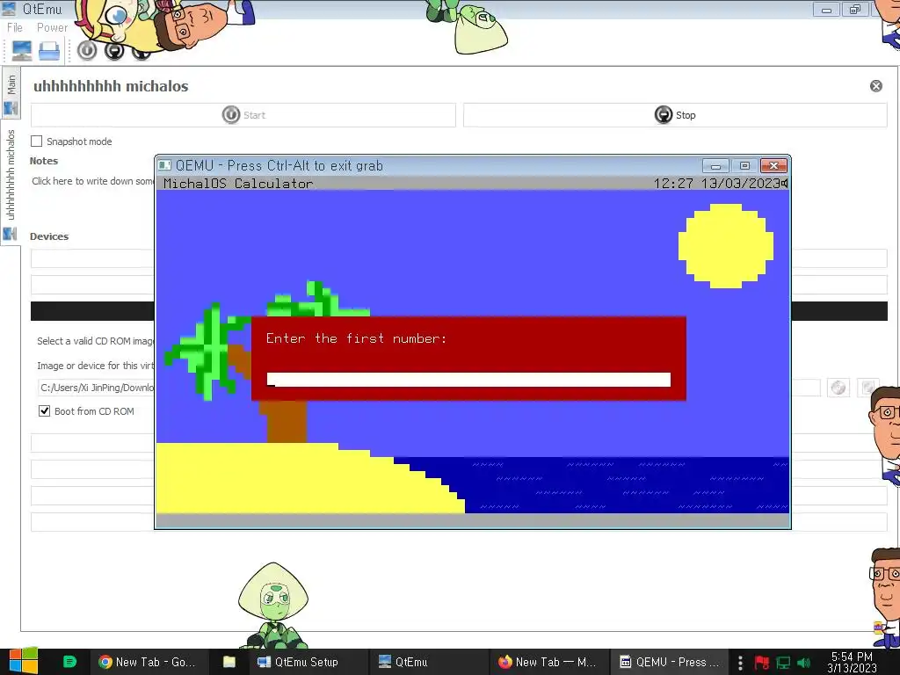Screen dimensions: 900x675
Task: Click the MichalOS clock 12:27 13/03/2023
Action: pyautogui.click(x=716, y=183)
